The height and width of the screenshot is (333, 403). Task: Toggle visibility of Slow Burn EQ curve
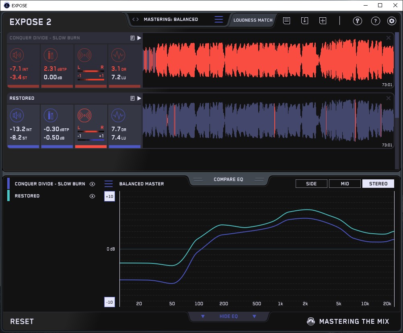pyautogui.click(x=92, y=184)
